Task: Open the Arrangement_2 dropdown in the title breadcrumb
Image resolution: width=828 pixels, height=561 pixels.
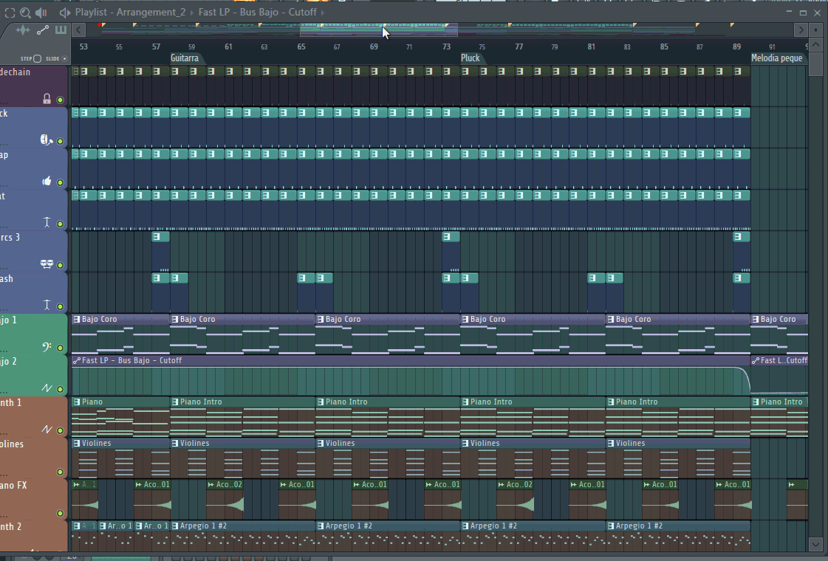Action: tap(151, 13)
